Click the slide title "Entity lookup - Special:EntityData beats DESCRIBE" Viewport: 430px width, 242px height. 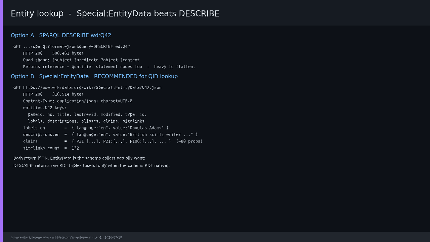[115, 13]
